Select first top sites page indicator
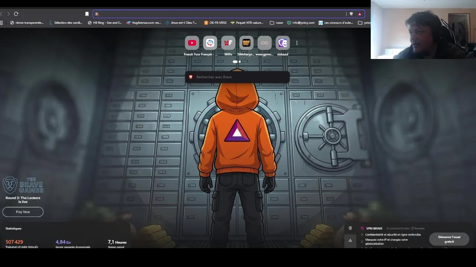Viewport: 476px width, 267px height. [x=235, y=62]
